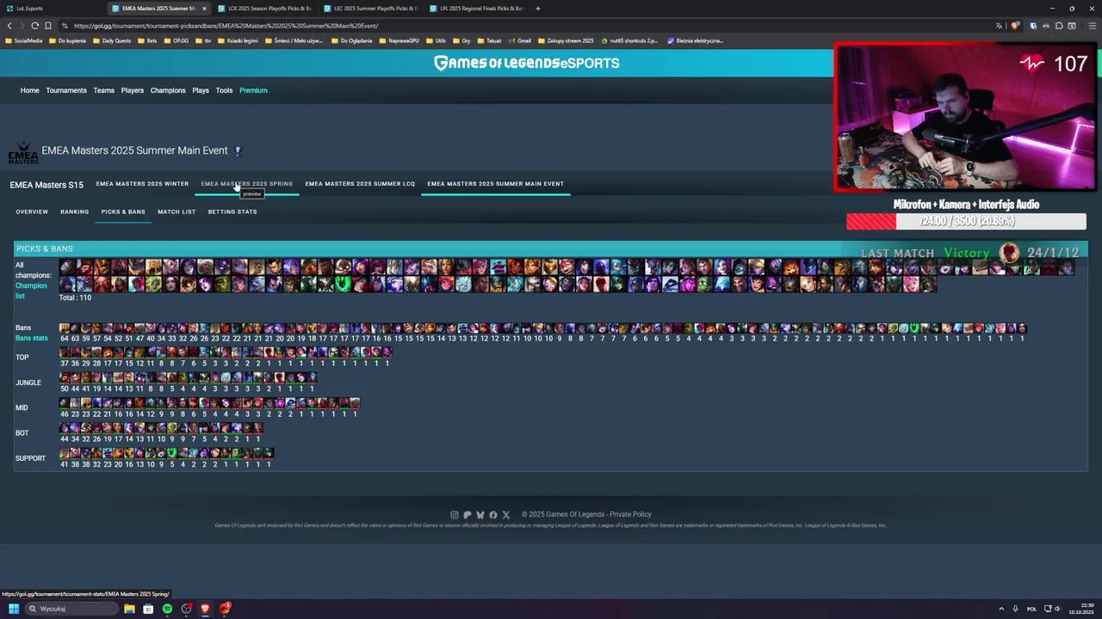The height and width of the screenshot is (619, 1102).
Task: Open the Patreon footer icon
Action: [467, 515]
